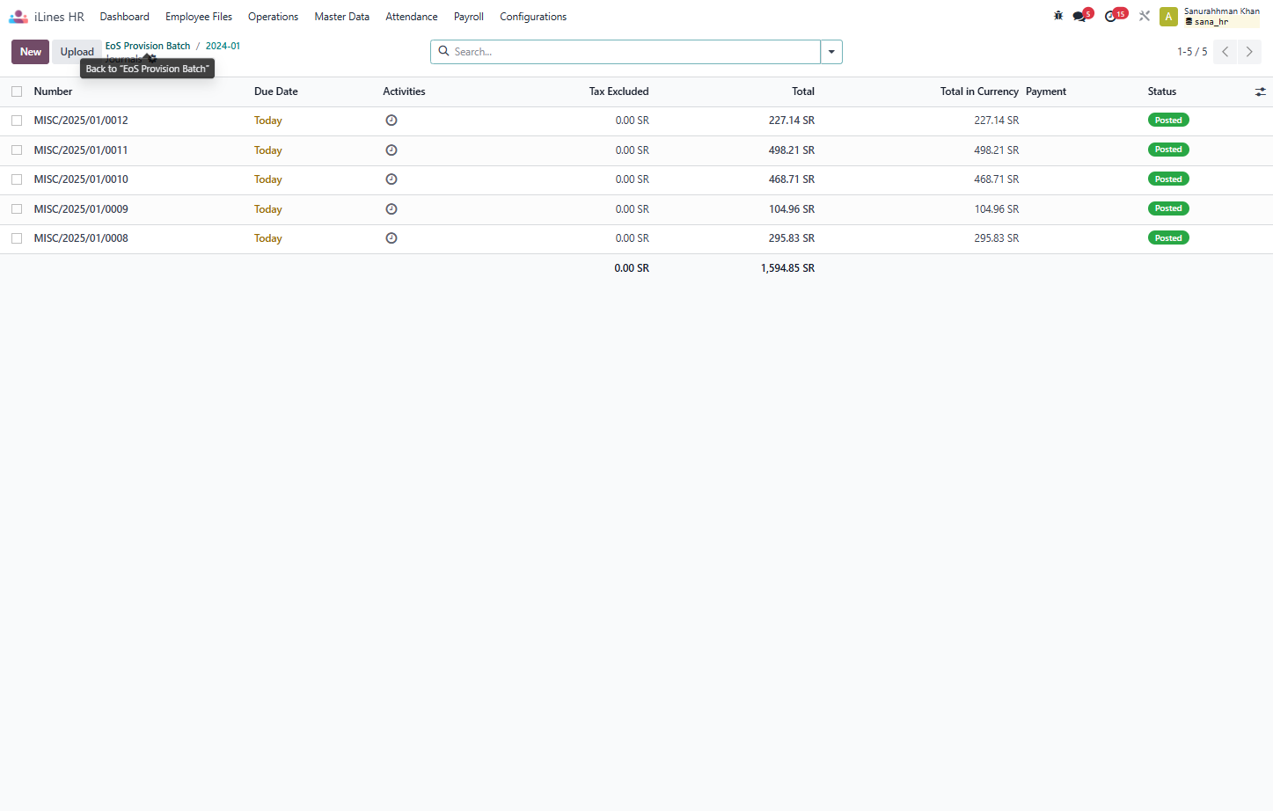Open the Operations menu
Viewport: 1273px width, 811px height.
(x=273, y=17)
